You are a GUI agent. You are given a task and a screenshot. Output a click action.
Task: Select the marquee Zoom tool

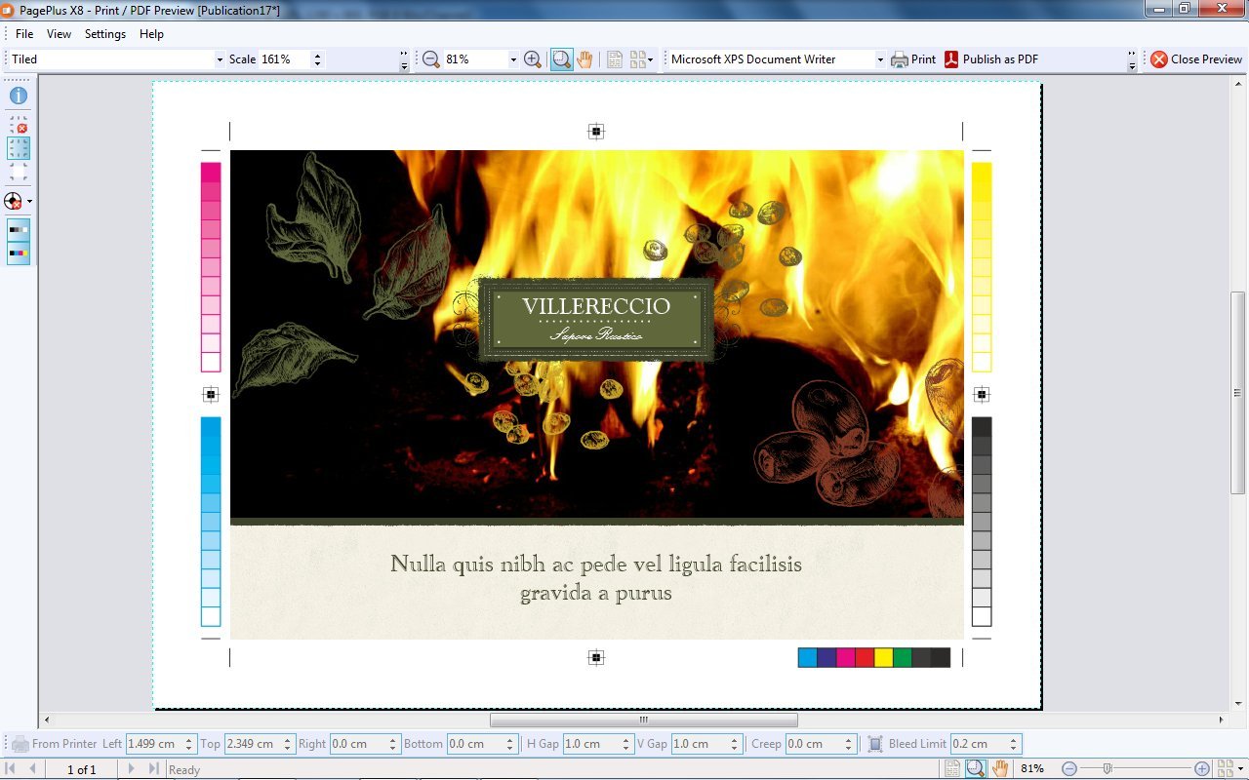click(x=561, y=58)
